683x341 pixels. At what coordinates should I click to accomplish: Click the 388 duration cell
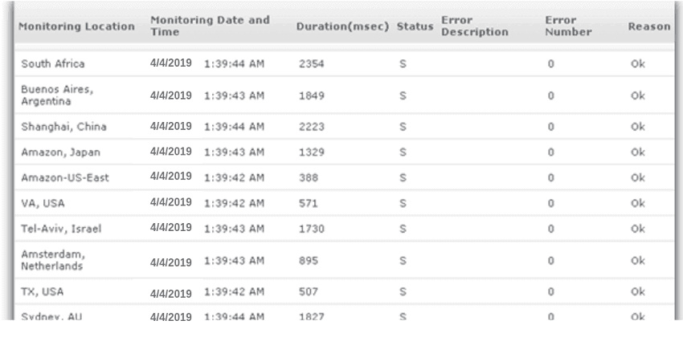309,177
